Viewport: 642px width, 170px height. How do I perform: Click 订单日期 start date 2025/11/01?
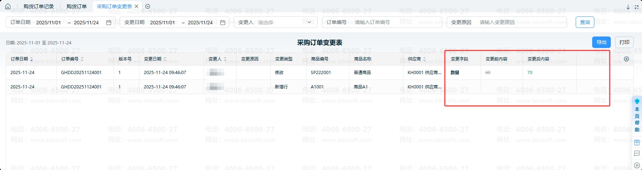pos(49,23)
